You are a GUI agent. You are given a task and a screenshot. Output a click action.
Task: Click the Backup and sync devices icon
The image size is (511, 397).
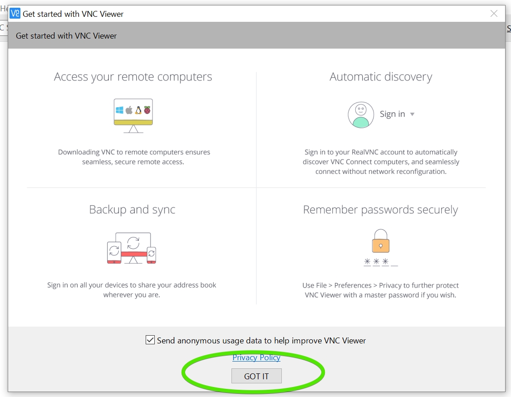132,248
